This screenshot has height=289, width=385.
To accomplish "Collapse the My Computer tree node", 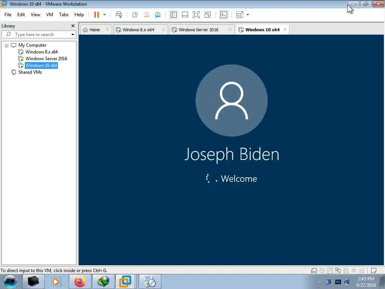I will pyautogui.click(x=7, y=46).
